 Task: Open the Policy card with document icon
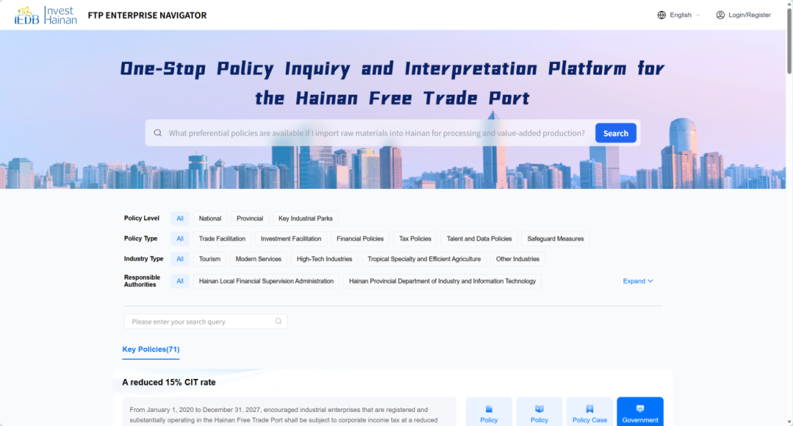point(489,411)
